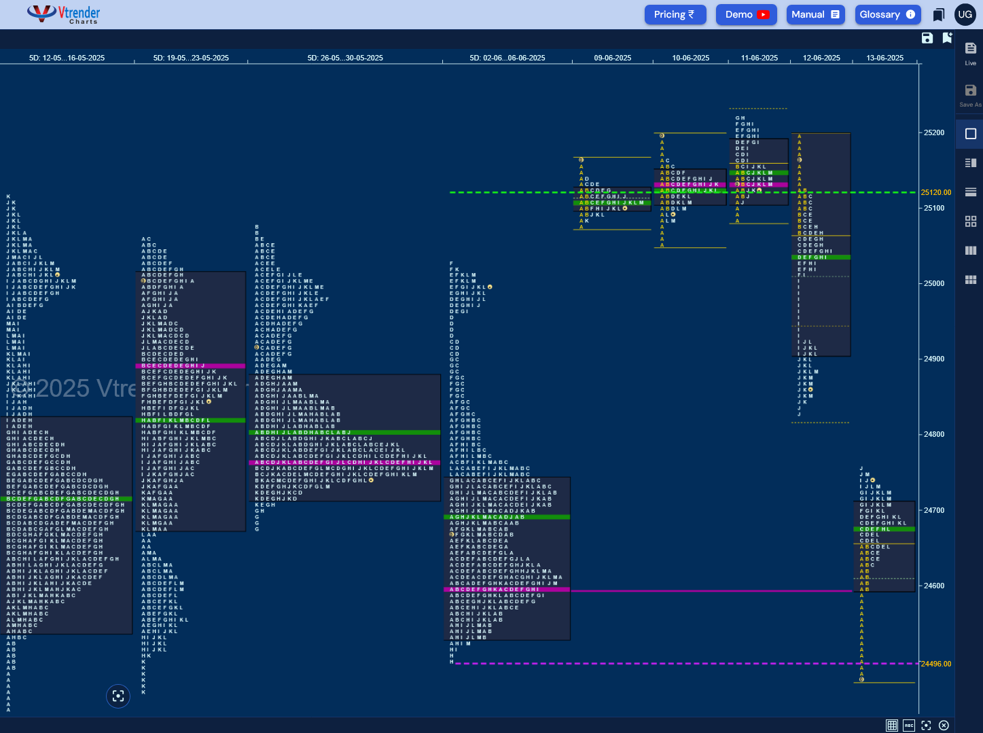The height and width of the screenshot is (733, 983).
Task: Choose the six-cell grid layout icon
Action: tap(971, 280)
